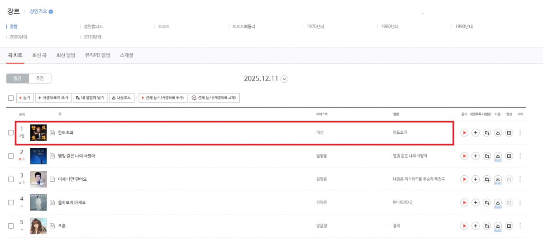
Task: Click 전체 듣기(재생목록 교체) button
Action: 214,98
